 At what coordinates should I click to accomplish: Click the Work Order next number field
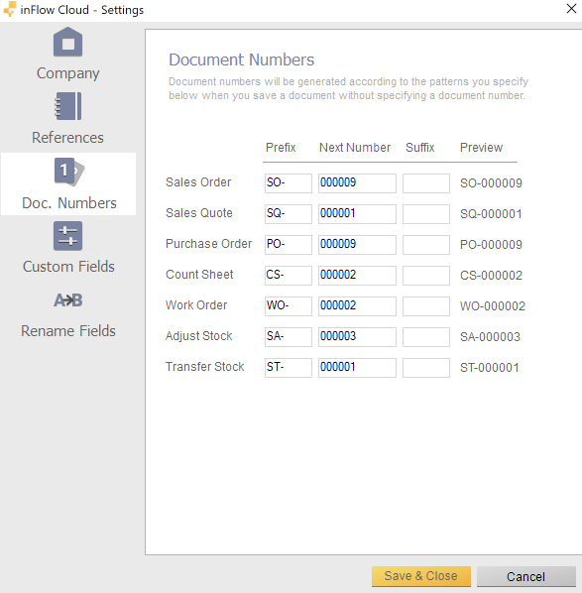[357, 306]
